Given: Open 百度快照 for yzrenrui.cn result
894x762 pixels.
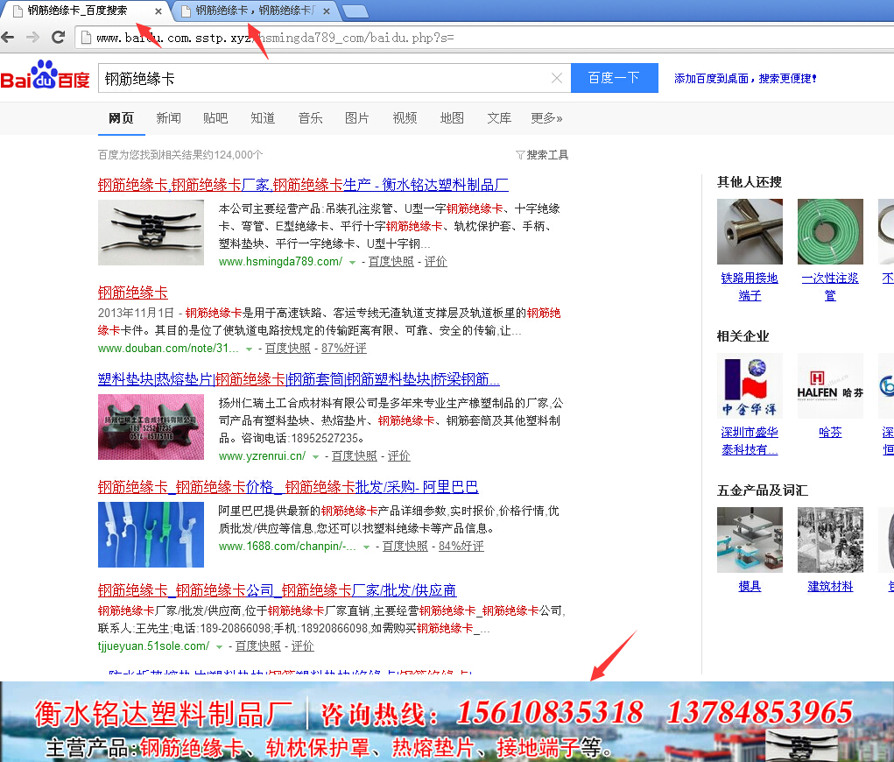Looking at the screenshot, I should [x=355, y=455].
